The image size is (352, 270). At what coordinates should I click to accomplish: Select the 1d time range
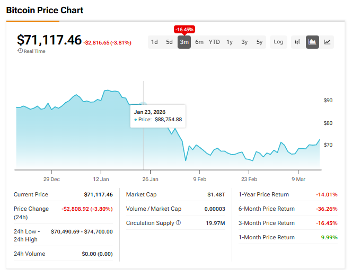pyautogui.click(x=154, y=42)
